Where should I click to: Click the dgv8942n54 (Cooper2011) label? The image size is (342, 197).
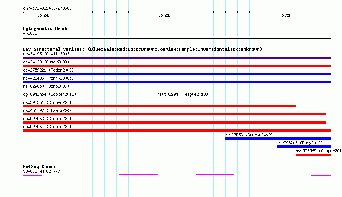50,94
